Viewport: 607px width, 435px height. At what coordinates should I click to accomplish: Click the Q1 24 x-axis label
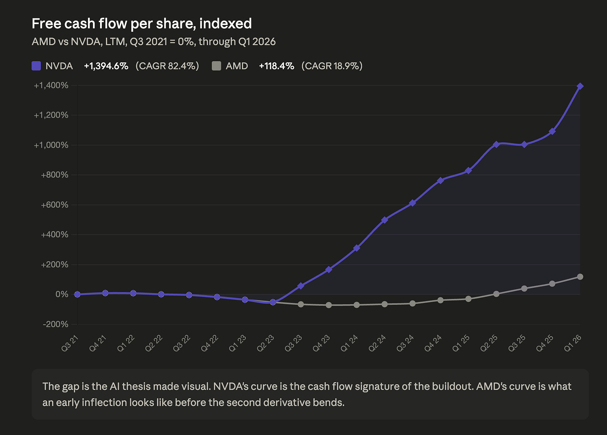(349, 343)
